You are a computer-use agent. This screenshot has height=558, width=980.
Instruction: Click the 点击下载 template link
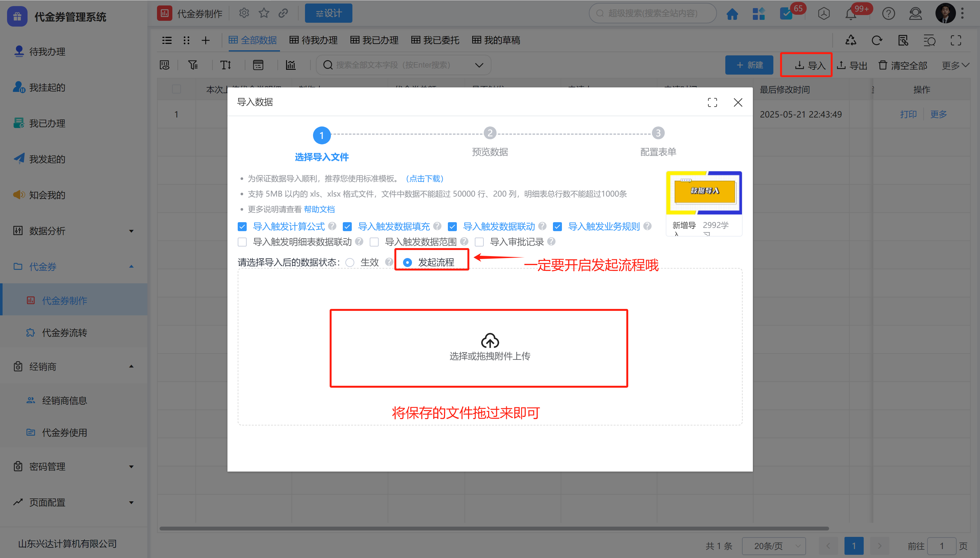424,179
